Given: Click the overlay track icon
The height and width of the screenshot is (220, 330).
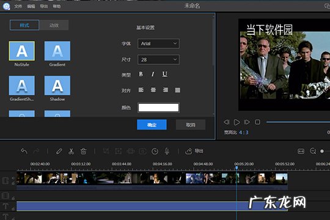Looking at the screenshot, I should pyautogui.click(x=5, y=196).
